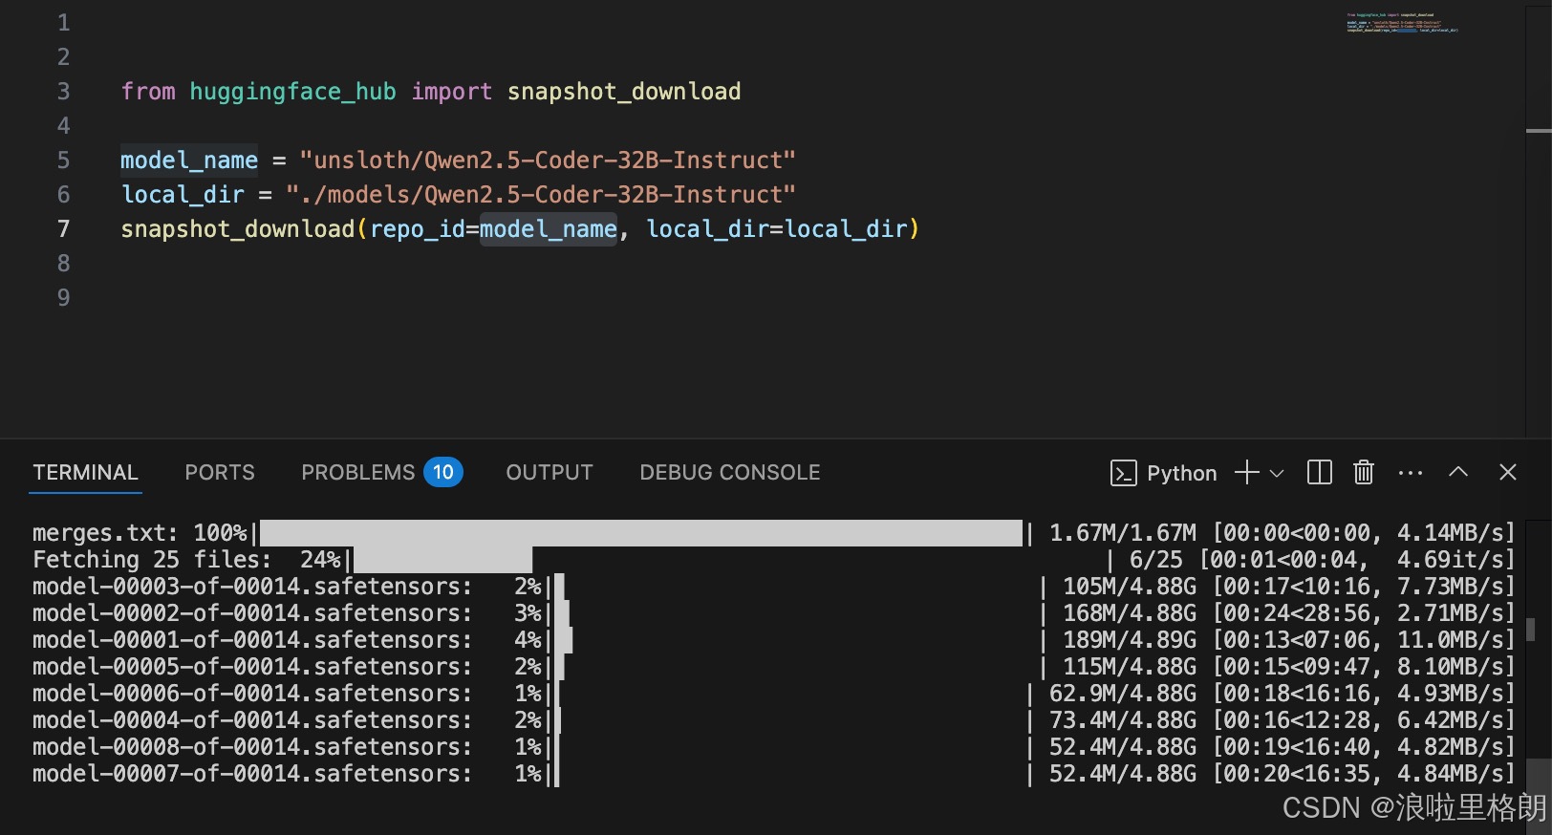Open the terminal panel more actions menu
Image resolution: width=1552 pixels, height=835 pixels.
click(1411, 473)
